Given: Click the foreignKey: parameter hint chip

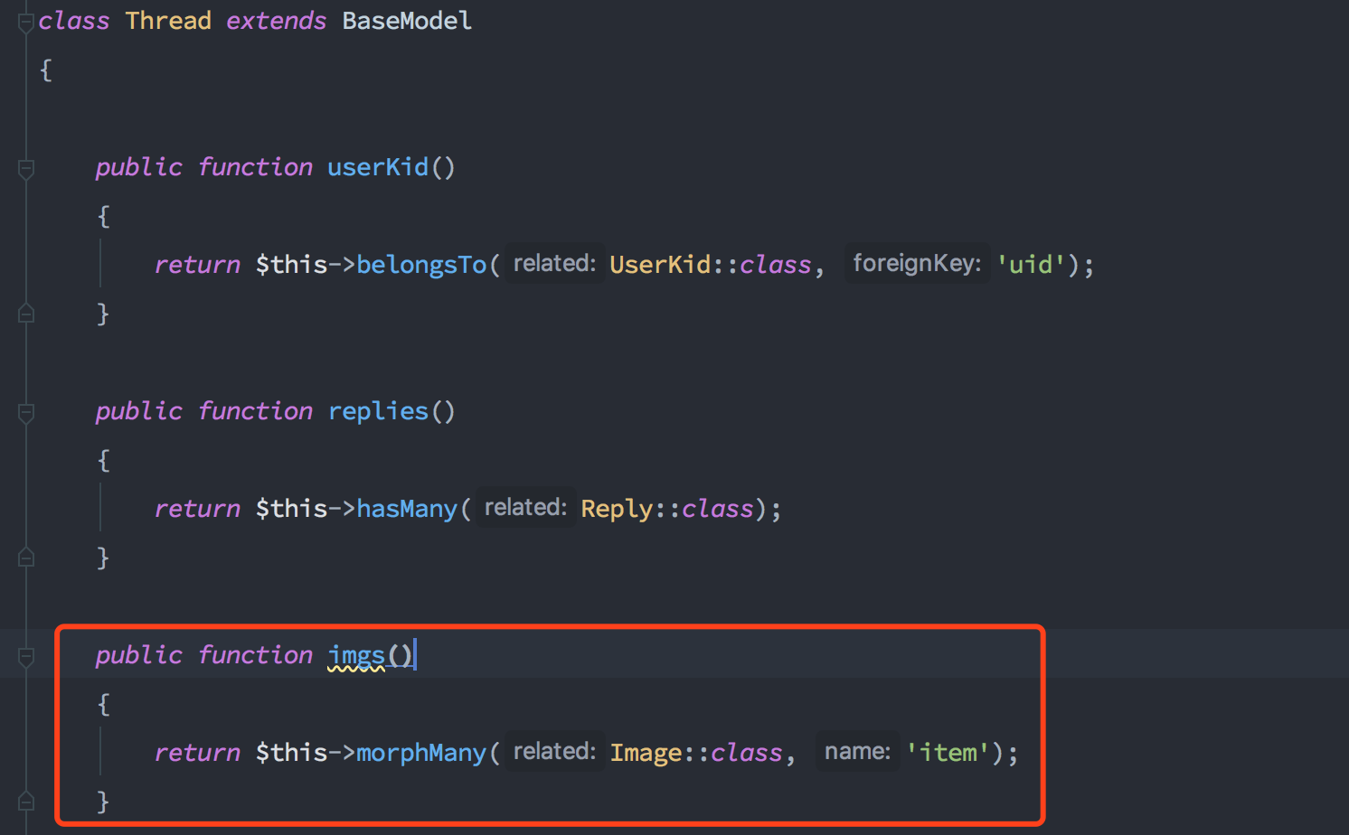Looking at the screenshot, I should [x=916, y=263].
